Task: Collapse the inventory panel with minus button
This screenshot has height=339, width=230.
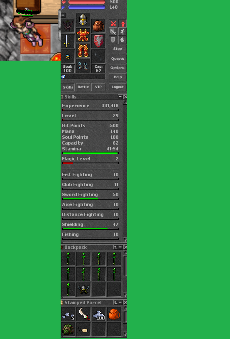Action: click(63, 15)
